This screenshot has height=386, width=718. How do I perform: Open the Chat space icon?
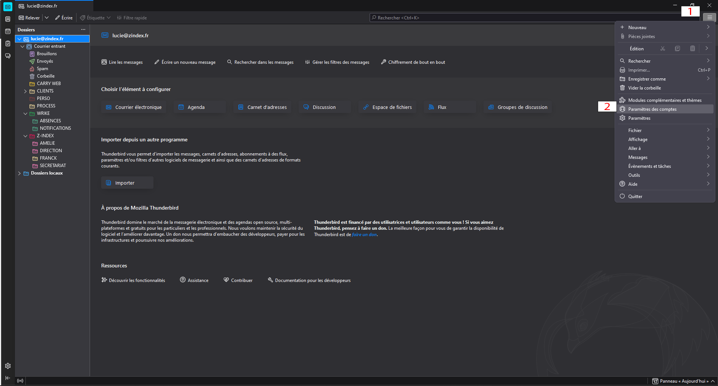point(8,56)
